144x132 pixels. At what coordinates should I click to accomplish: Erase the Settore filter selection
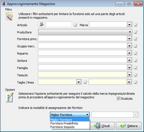pyautogui.click(x=135, y=60)
